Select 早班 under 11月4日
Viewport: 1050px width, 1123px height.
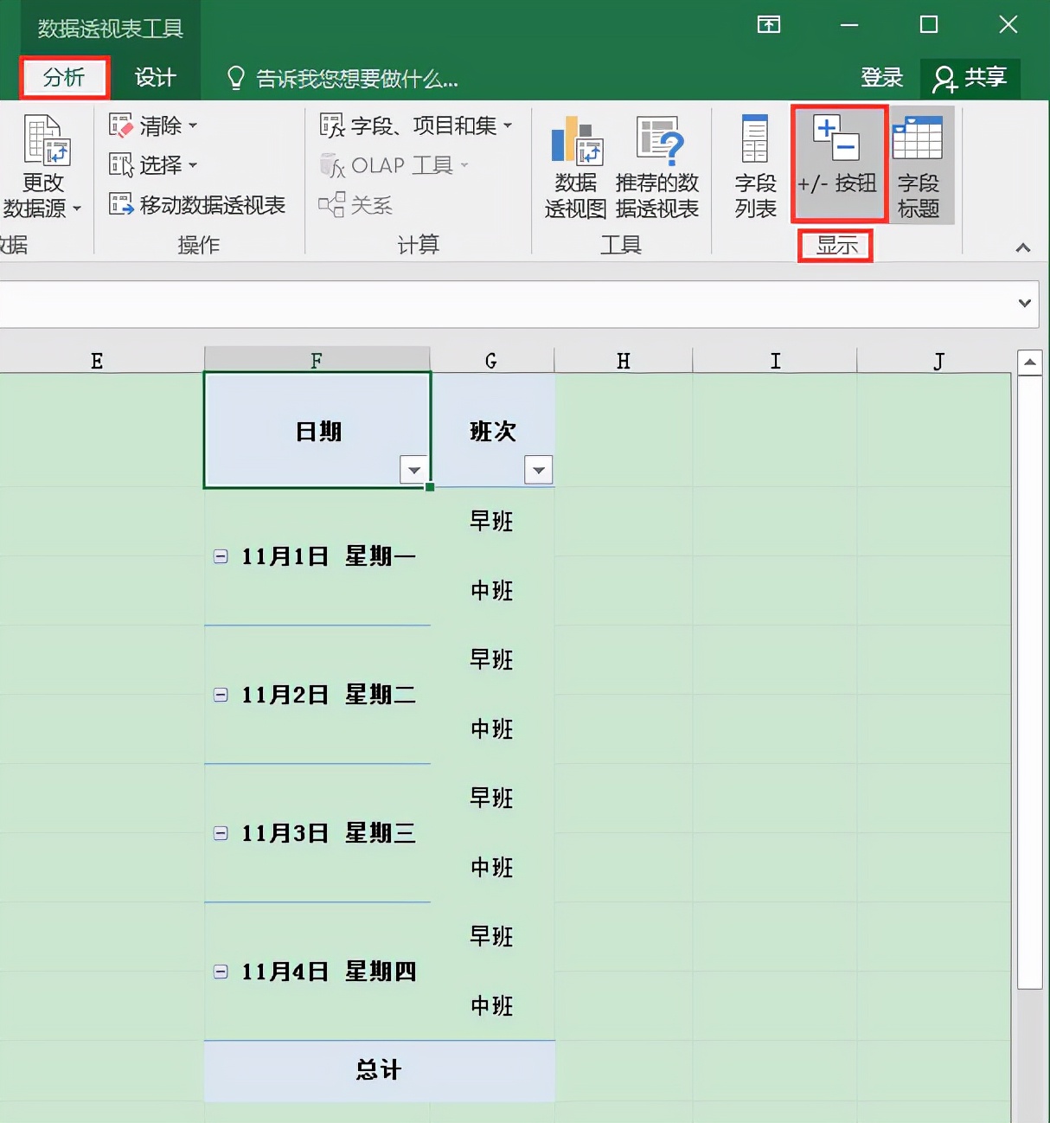(x=492, y=936)
